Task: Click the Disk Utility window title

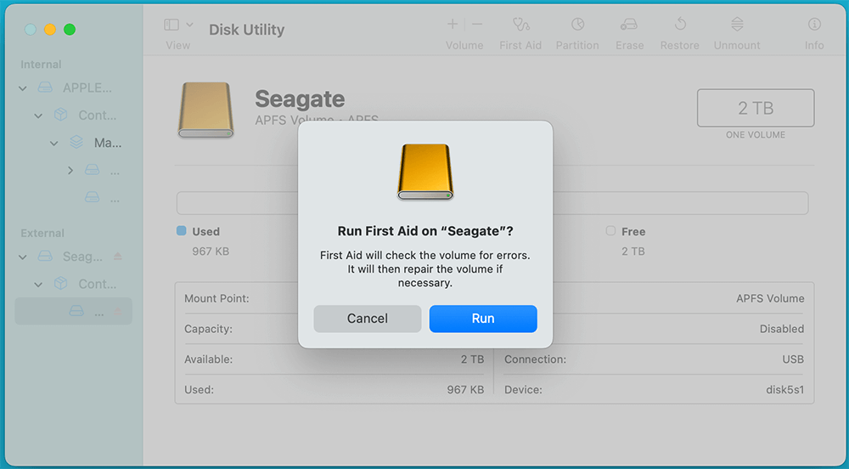Action: [247, 30]
